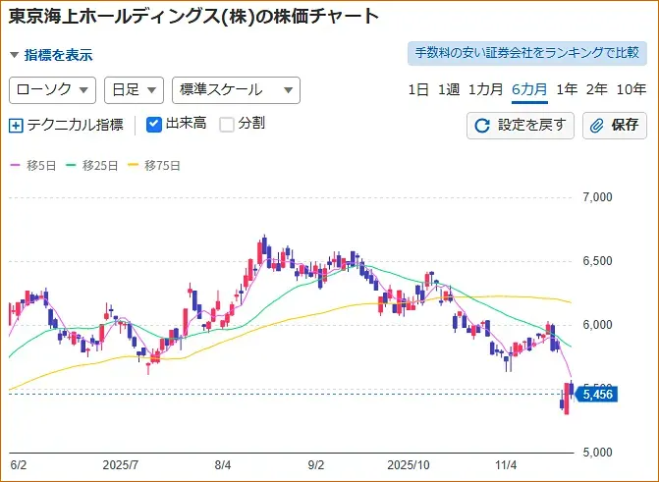This screenshot has height=482, width=659.
Task: Open the 標準スケール scale dropdown
Action: coord(235,89)
